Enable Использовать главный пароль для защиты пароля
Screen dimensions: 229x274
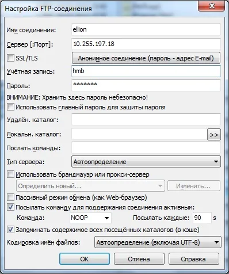10,107
